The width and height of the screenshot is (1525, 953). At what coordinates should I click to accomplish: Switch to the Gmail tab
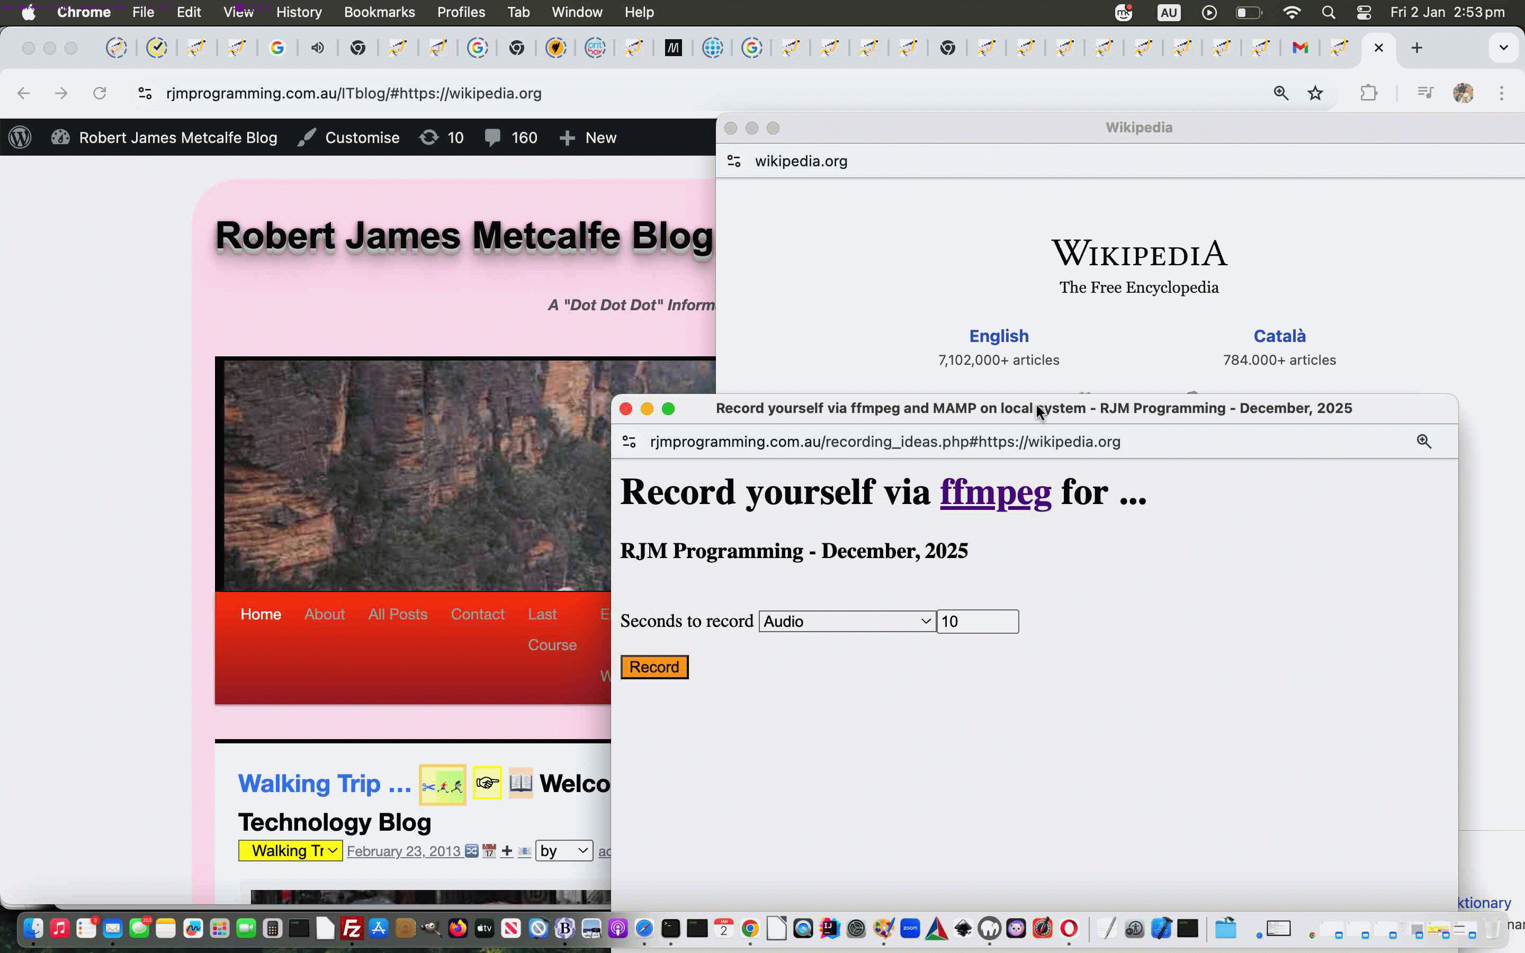coord(1299,47)
